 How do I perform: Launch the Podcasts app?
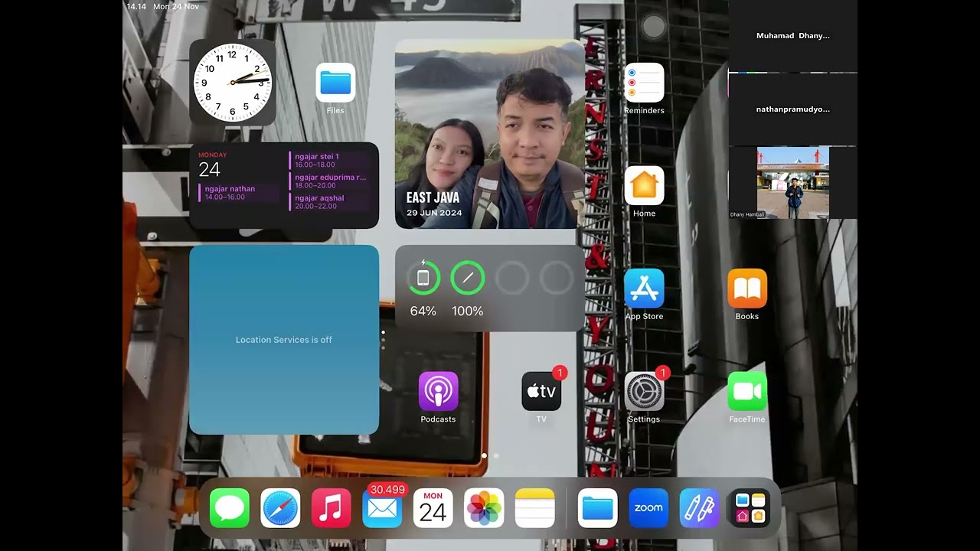point(438,391)
